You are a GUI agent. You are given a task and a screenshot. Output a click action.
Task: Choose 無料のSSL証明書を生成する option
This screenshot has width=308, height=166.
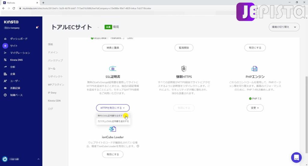pos(113,116)
